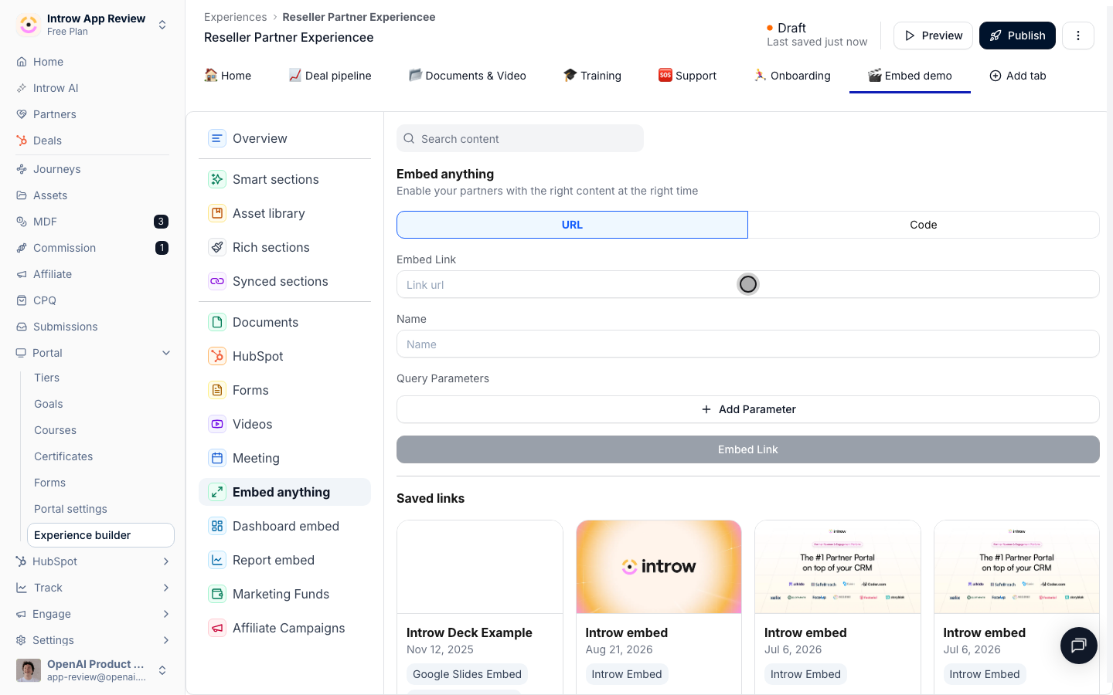Open the OpenAI Product account menu
The width and height of the screenshot is (1113, 695).
(x=93, y=670)
